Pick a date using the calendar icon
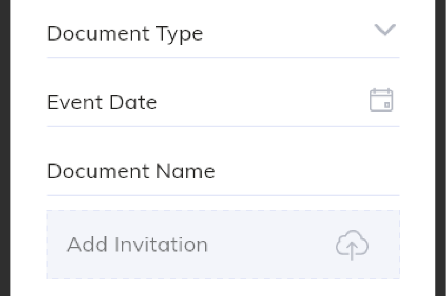 (x=381, y=100)
